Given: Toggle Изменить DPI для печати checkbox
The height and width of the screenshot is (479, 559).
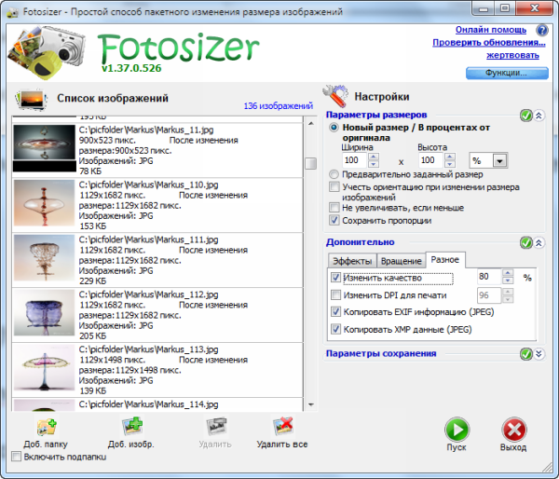Looking at the screenshot, I should (336, 294).
